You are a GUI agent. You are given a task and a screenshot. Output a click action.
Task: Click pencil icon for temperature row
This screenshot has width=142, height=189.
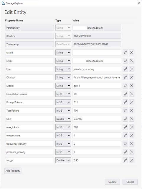pos(125,136)
